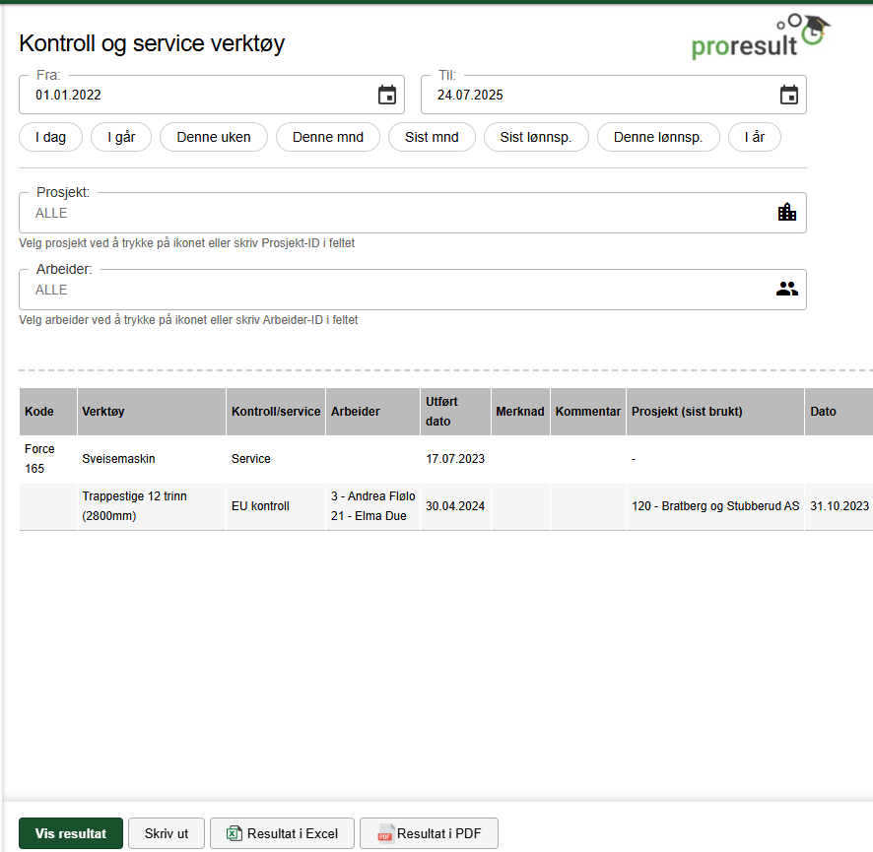Viewport: 873px width, 852px height.
Task: Export with Resultat i Excel
Action: point(282,833)
